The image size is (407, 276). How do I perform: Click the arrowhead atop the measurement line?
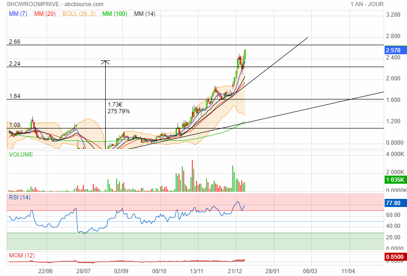coord(105,62)
